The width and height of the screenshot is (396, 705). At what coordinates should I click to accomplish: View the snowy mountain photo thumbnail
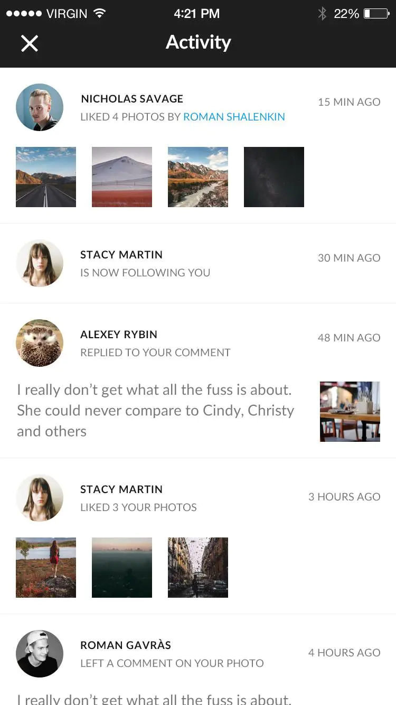tap(122, 177)
